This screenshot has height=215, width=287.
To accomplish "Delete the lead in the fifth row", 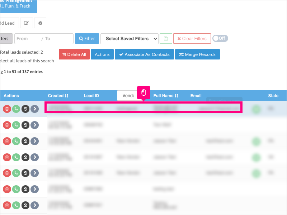I will (x=7, y=173).
